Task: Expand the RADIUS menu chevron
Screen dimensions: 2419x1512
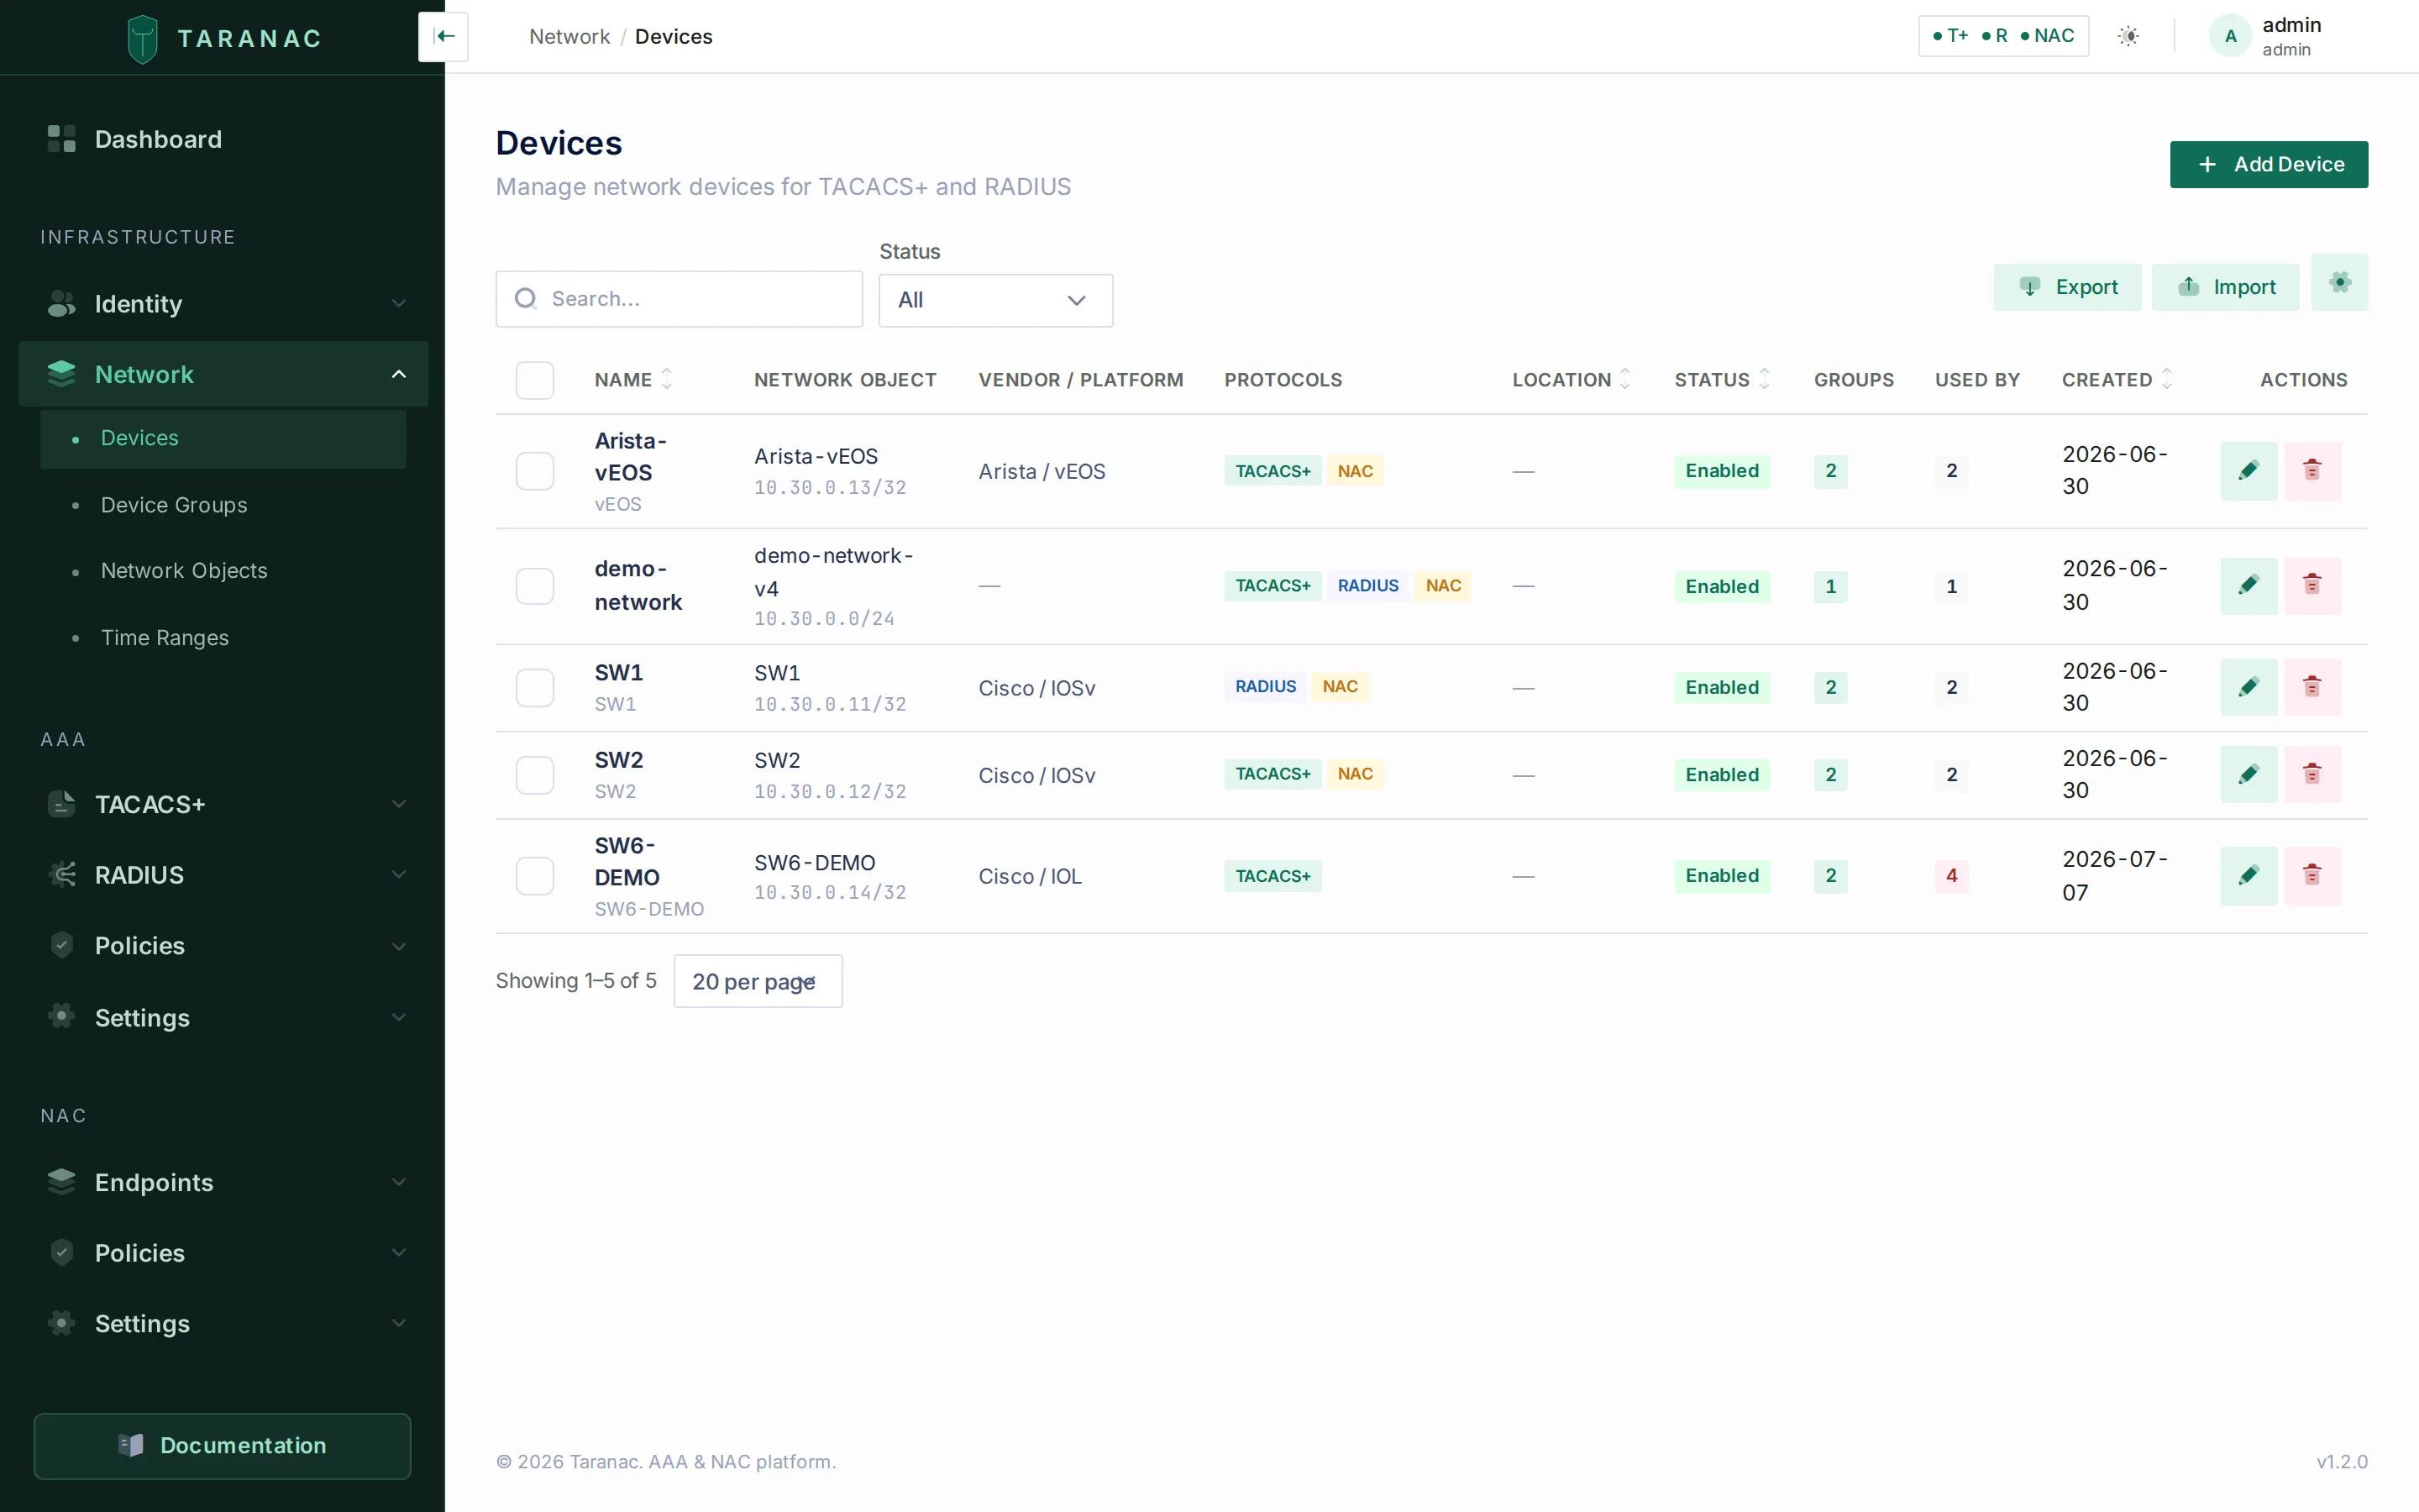Action: pos(399,875)
